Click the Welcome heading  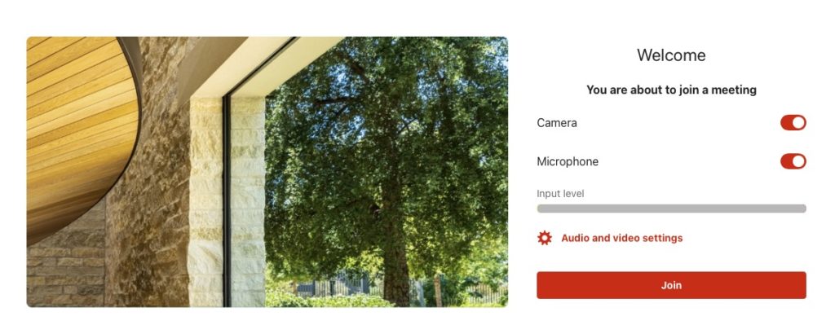(x=671, y=55)
